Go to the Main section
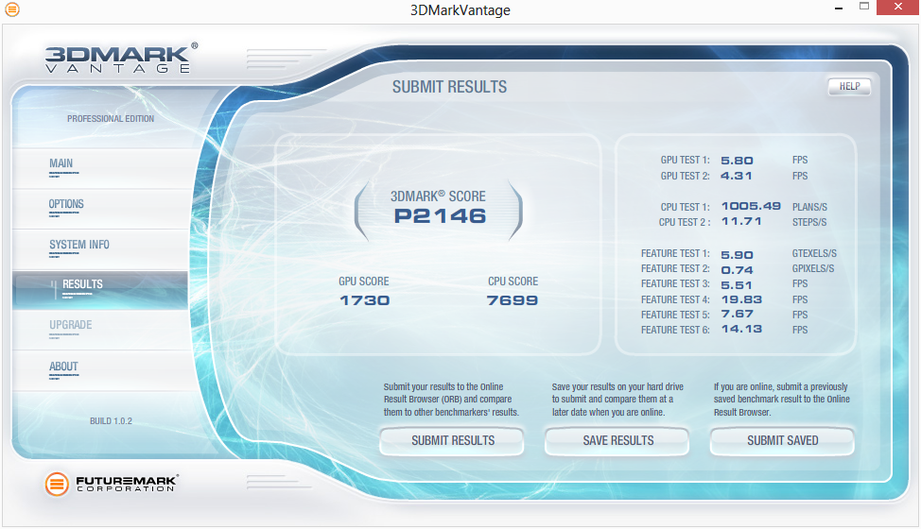921x529 pixels. point(61,164)
